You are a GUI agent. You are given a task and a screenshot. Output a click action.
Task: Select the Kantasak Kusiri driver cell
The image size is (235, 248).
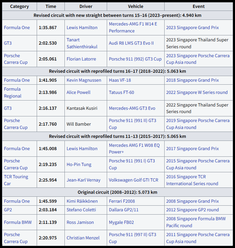click(86, 108)
